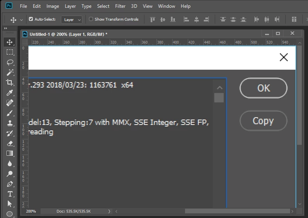The height and width of the screenshot is (218, 308).
Task: Select the Lasso tool
Action: (10, 62)
